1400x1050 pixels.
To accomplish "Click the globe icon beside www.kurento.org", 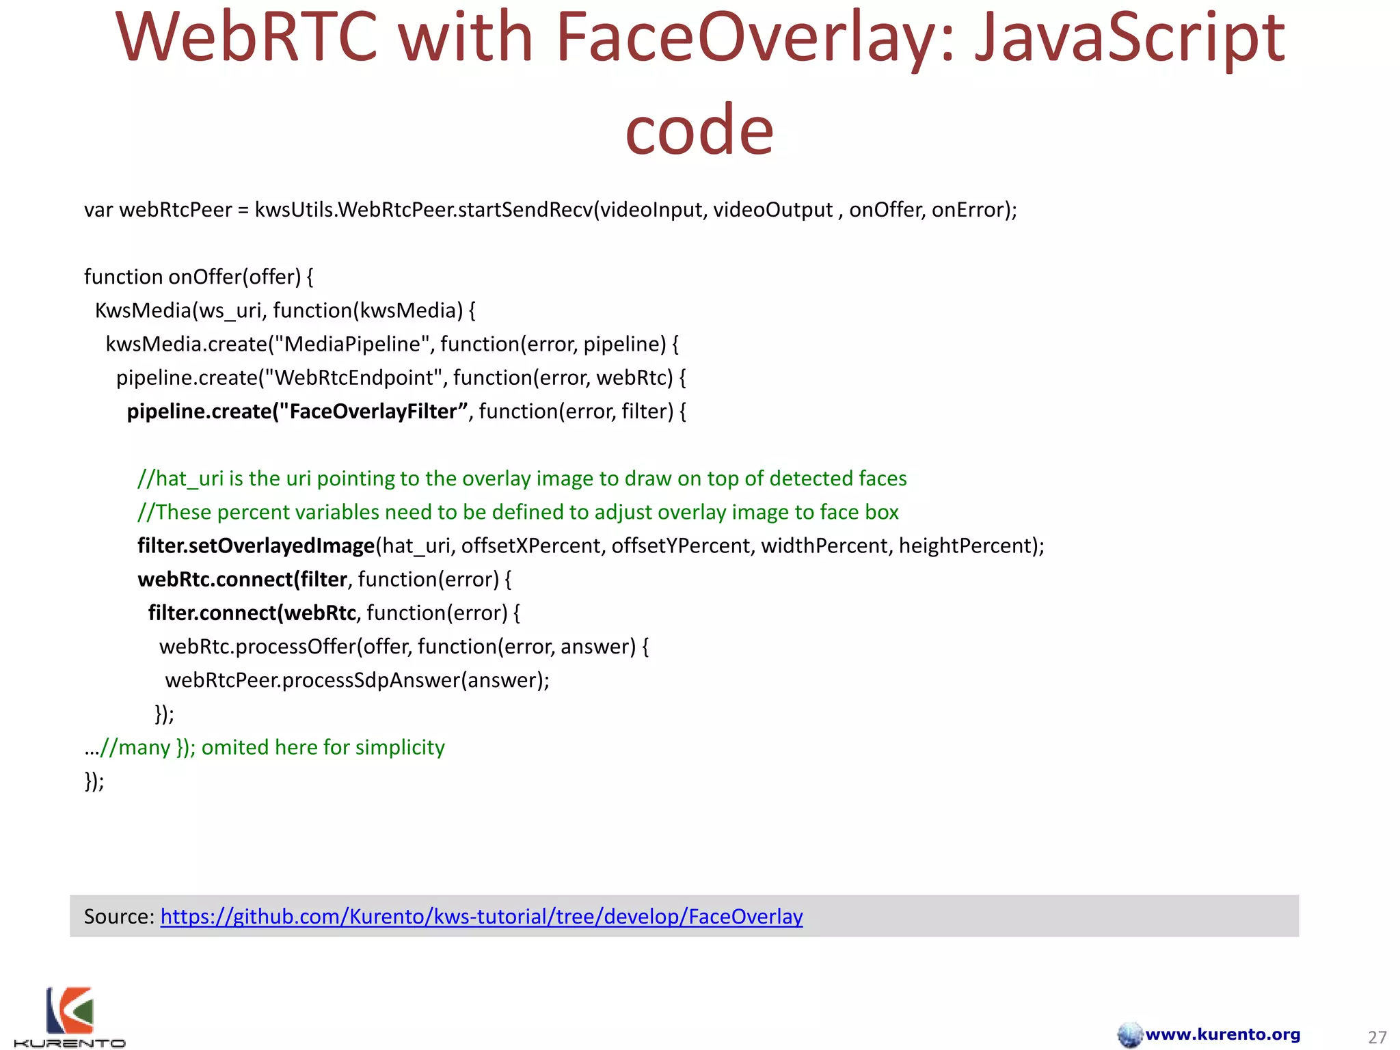I will pyautogui.click(x=1130, y=1034).
